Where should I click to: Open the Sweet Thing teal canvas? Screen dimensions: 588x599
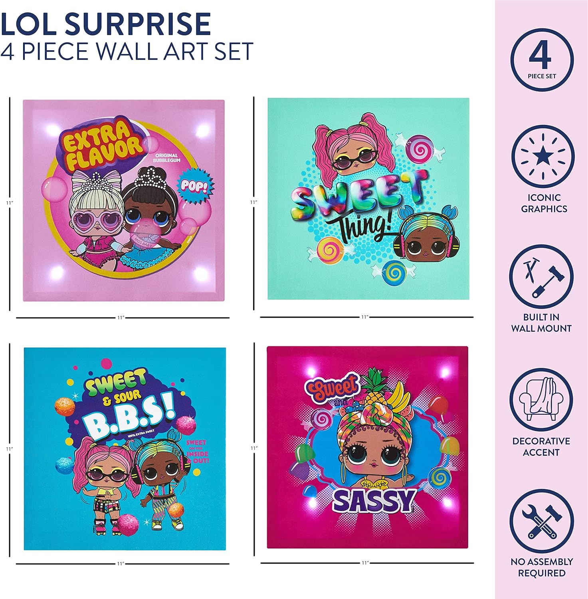tap(368, 198)
